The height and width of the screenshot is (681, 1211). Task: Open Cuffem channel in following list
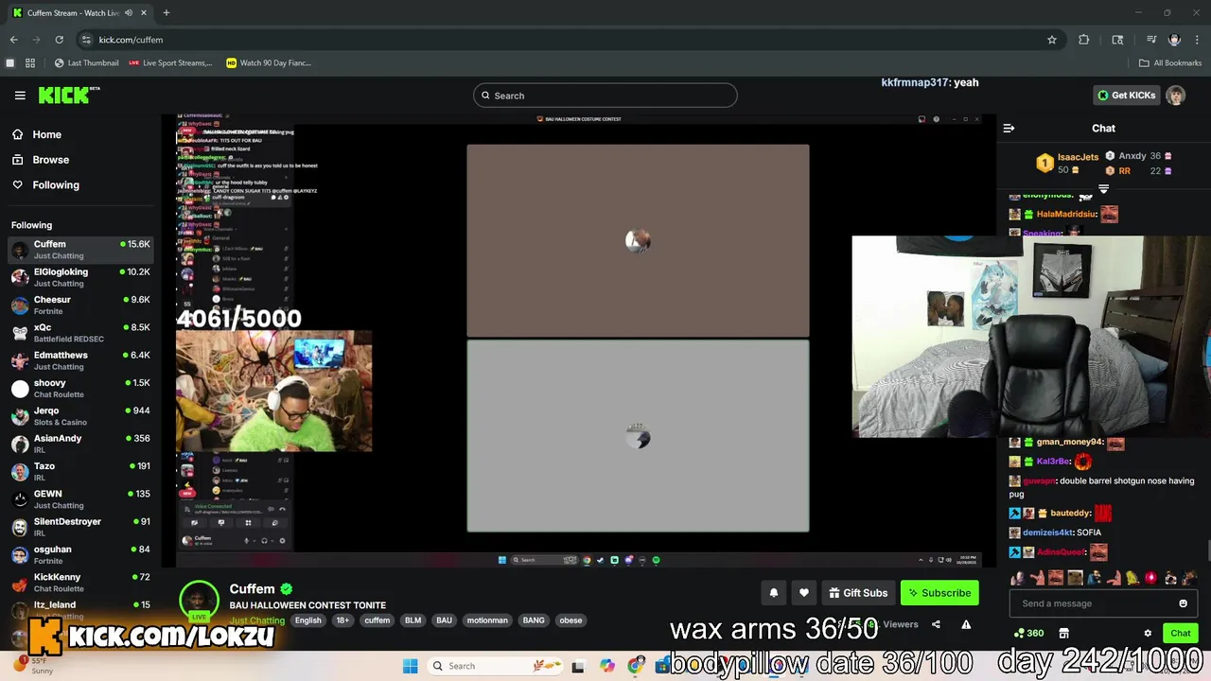[x=80, y=250]
